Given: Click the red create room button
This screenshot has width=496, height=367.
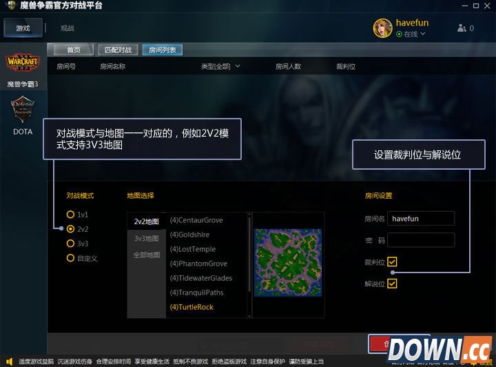Looking at the screenshot, I should [380, 344].
